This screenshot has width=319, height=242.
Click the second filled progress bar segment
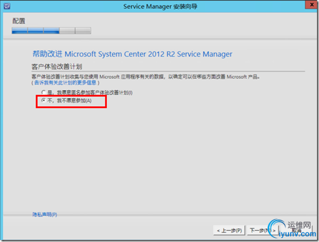point(35,30)
